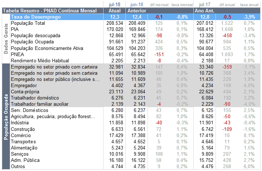Viewport: 262px width, 171px height.
Task: Click the 'Construção' row label
Action: pos(23,129)
